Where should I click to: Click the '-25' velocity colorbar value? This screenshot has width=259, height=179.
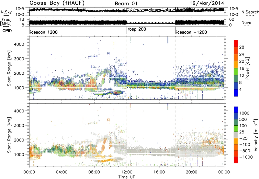click(243, 138)
